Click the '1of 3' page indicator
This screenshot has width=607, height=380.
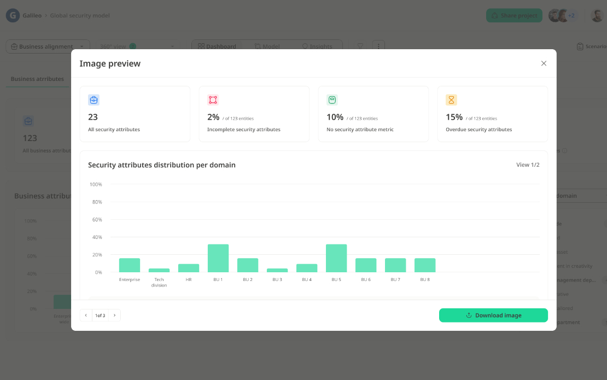point(100,315)
